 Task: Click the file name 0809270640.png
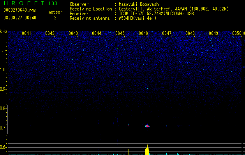20,10
